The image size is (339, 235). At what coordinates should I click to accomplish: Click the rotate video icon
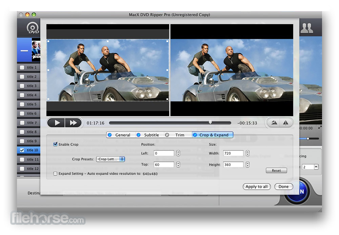click(274, 123)
